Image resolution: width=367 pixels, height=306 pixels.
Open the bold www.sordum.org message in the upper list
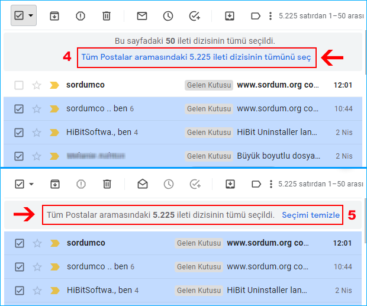pyautogui.click(x=278, y=85)
